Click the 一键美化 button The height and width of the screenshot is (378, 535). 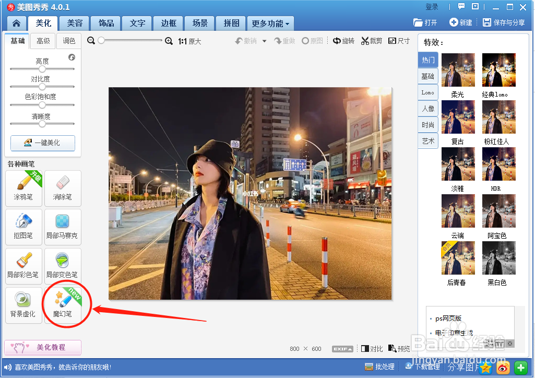43,143
